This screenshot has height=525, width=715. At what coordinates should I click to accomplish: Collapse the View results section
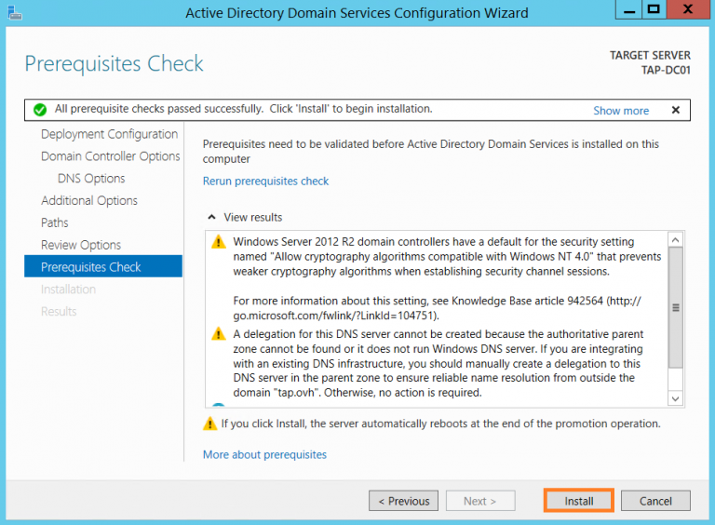point(211,218)
